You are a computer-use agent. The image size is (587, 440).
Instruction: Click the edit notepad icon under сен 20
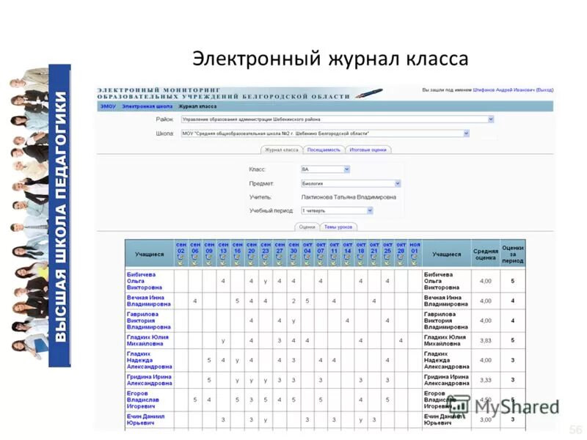pyautogui.click(x=251, y=257)
